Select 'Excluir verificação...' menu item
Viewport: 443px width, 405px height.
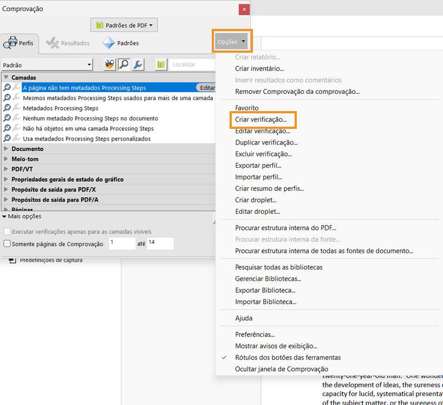(263, 154)
